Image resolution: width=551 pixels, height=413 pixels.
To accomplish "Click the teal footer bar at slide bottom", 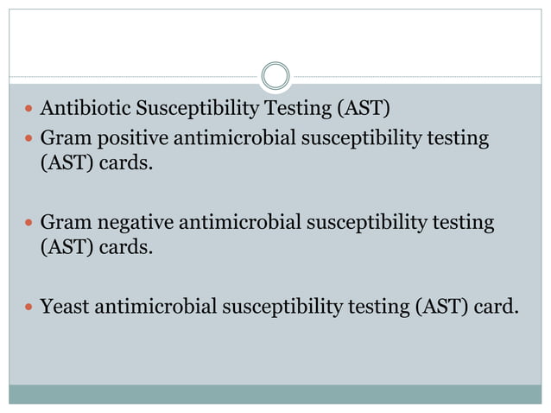I will pyautogui.click(x=275, y=394).
